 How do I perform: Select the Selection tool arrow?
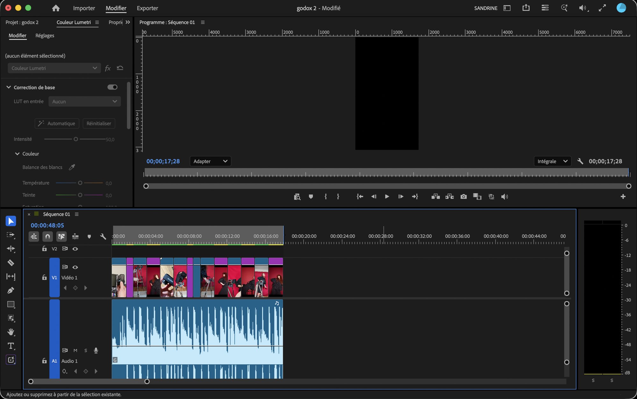tap(11, 221)
